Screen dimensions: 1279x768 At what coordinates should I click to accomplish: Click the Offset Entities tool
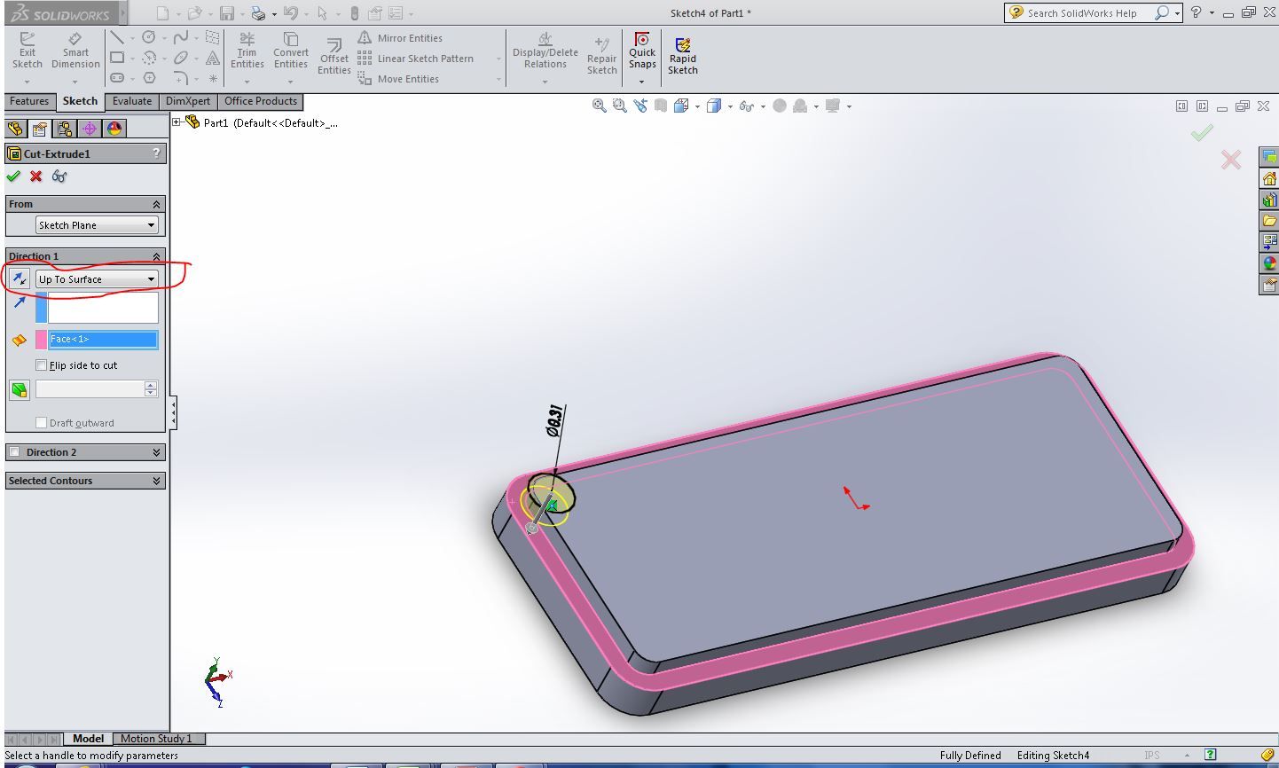333,55
